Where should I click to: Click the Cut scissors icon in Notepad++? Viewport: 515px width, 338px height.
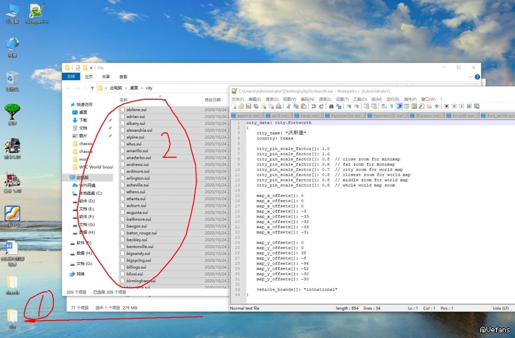point(288,106)
